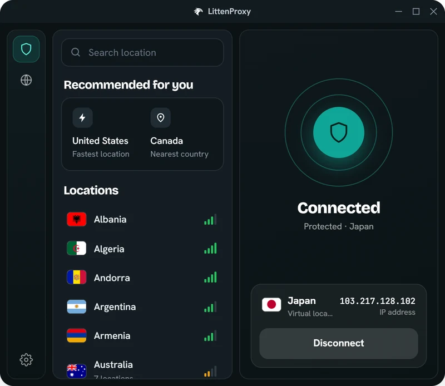This screenshot has width=445, height=386.
Task: Click the Algeria flag icon
Action: click(77, 249)
